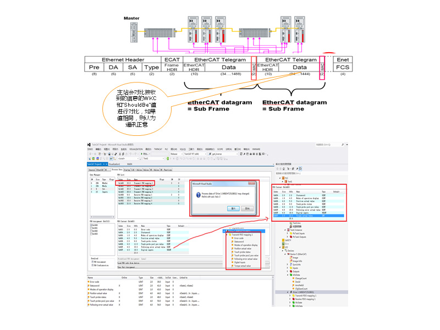The height and width of the screenshot is (330, 440).
Task: Open the CoE - Online sub-tab
Action: tap(136, 170)
